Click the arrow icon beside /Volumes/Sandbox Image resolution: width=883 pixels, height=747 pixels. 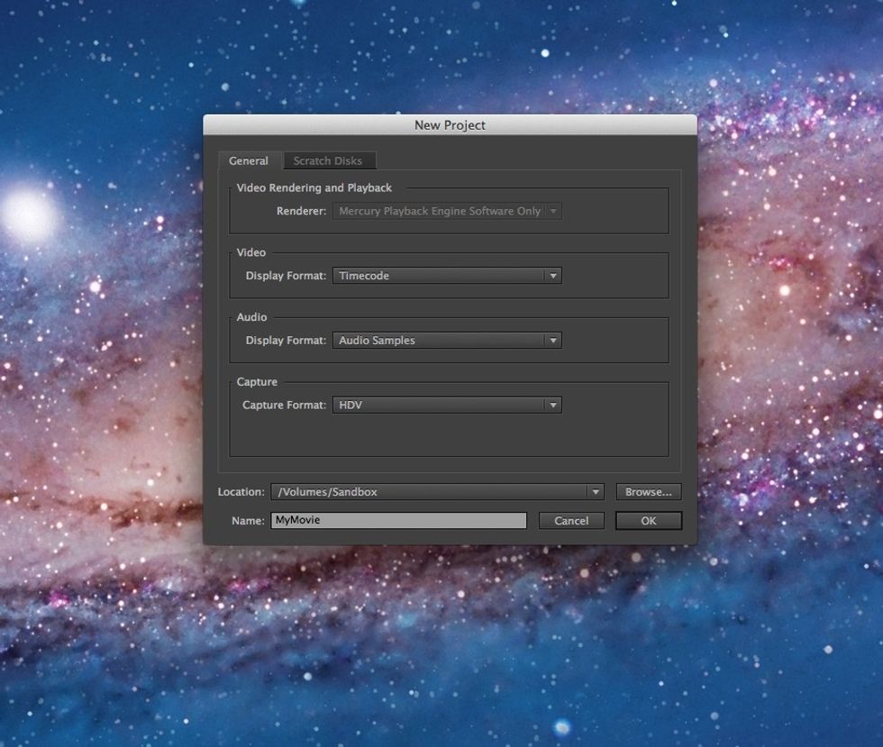click(x=595, y=493)
